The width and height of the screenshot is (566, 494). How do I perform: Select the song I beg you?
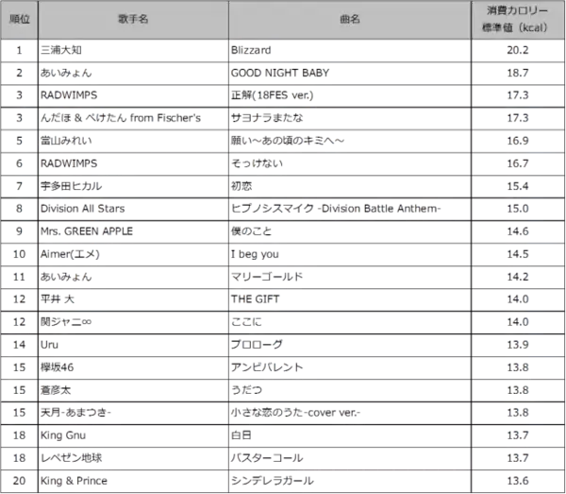coord(255,254)
